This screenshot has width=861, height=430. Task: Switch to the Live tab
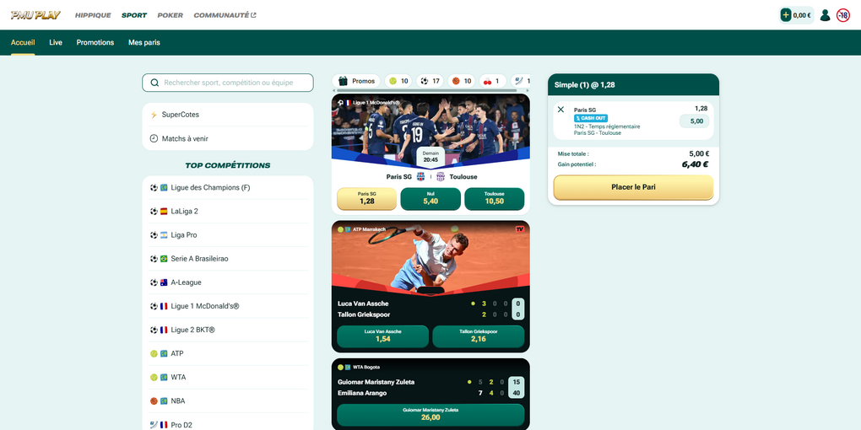[56, 42]
